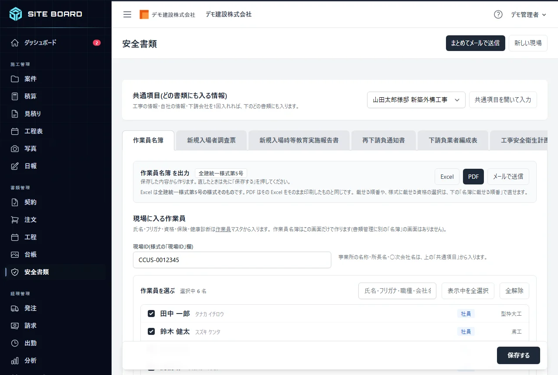
Task: Click the 出勤 clock icon
Action: 15,343
